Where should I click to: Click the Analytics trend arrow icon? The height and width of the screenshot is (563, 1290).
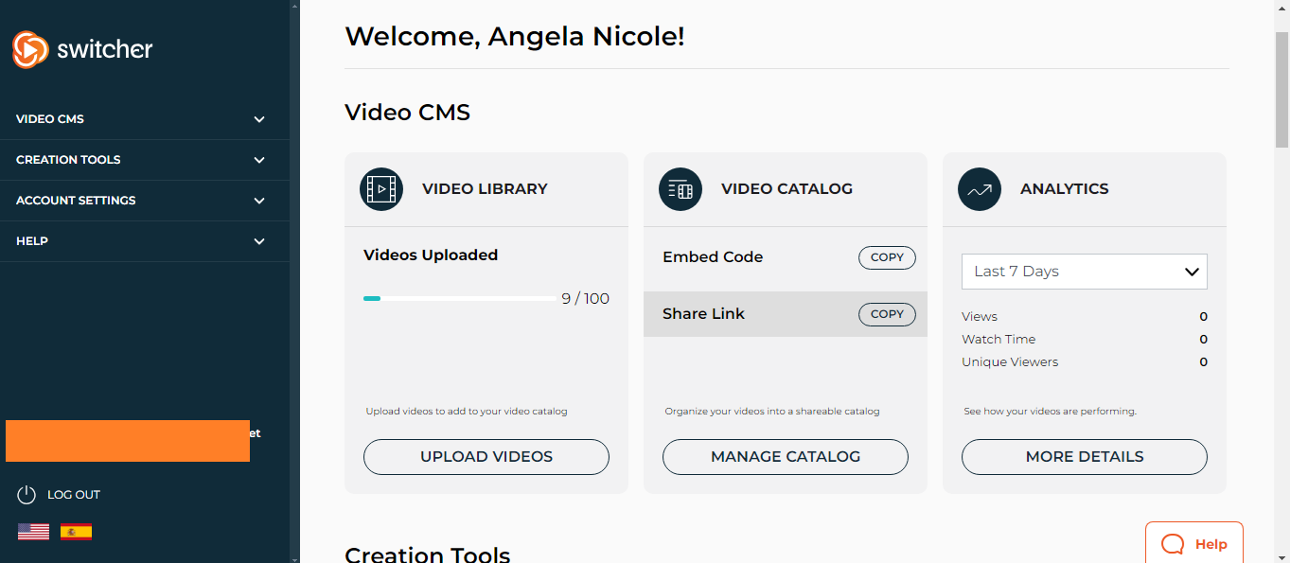(x=980, y=189)
